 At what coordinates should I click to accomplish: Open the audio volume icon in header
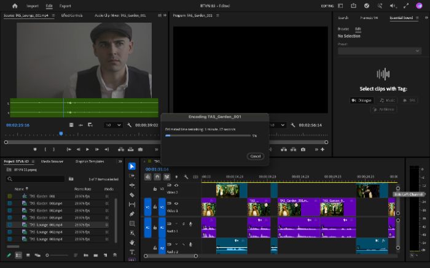[x=393, y=6]
